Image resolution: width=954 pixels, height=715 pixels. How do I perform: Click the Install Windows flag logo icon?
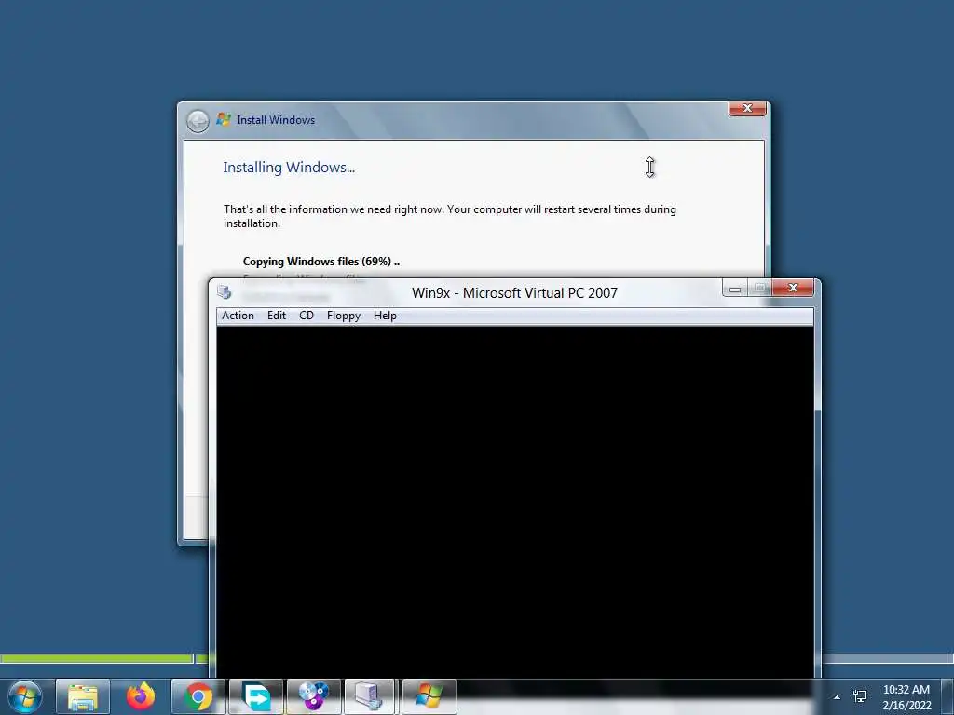tap(224, 119)
